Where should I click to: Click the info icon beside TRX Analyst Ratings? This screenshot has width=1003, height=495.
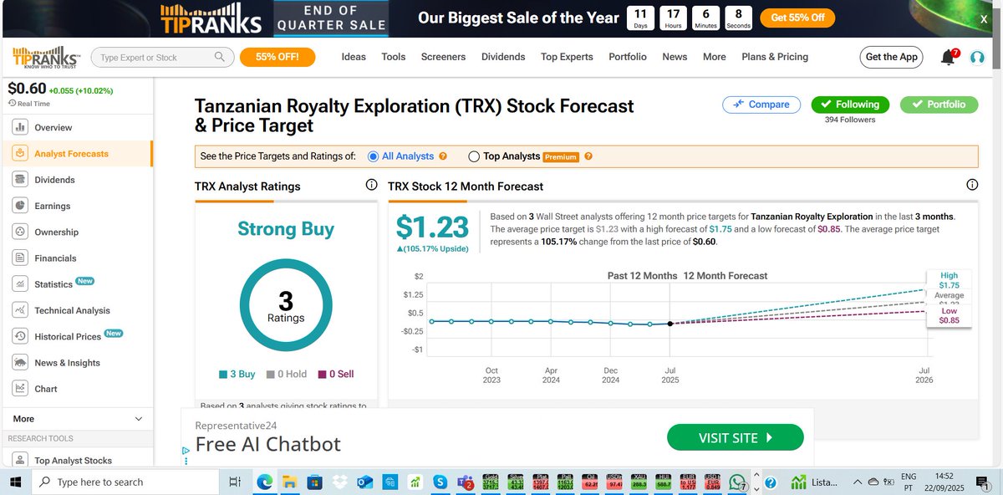tap(371, 186)
